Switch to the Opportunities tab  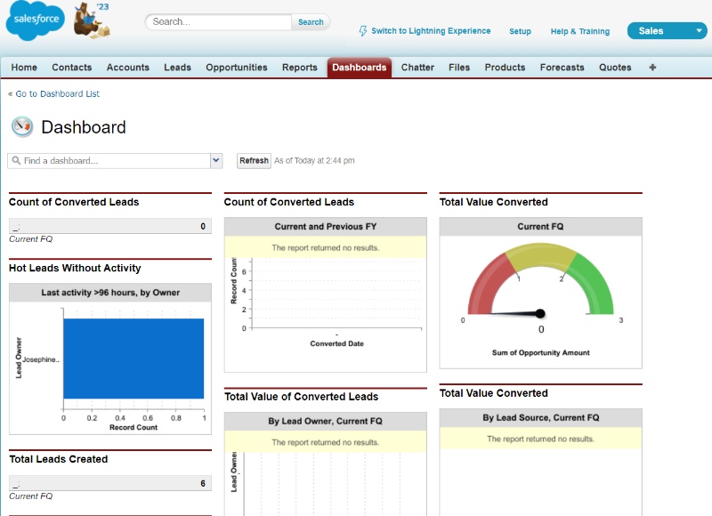coord(236,68)
